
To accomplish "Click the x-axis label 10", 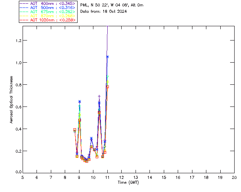I will (x=93, y=178).
